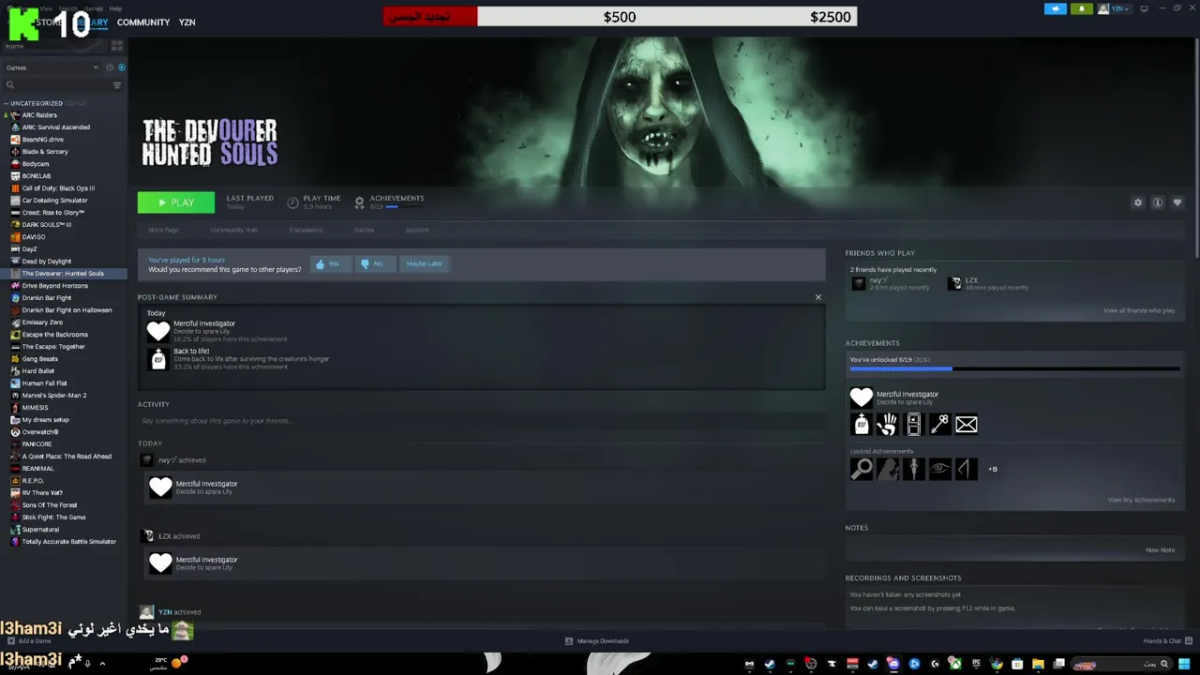Open the Help menu
Viewport: 1200px width, 675px height.
click(x=115, y=8)
